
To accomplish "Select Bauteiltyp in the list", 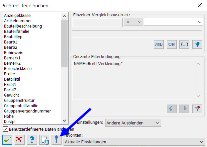I will (x=13, y=37).
